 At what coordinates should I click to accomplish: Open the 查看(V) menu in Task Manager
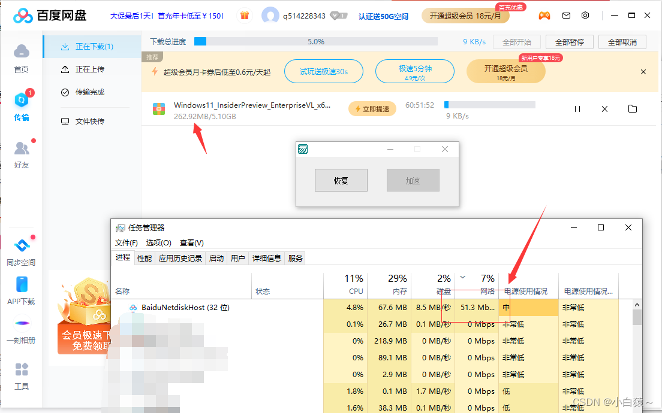pos(192,243)
